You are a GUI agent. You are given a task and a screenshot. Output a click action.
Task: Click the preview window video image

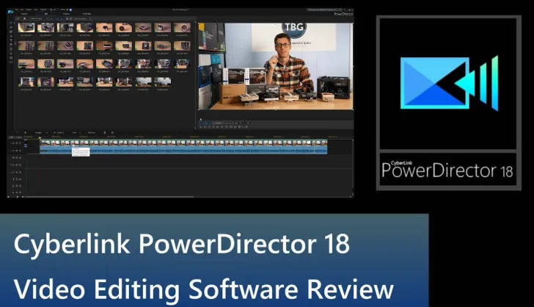(x=276, y=66)
